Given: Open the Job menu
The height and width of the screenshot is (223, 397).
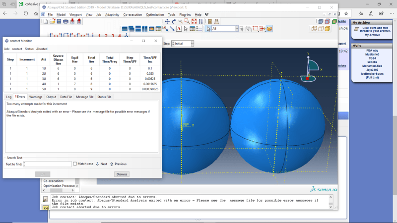Looking at the screenshot, I should (x=98, y=15).
